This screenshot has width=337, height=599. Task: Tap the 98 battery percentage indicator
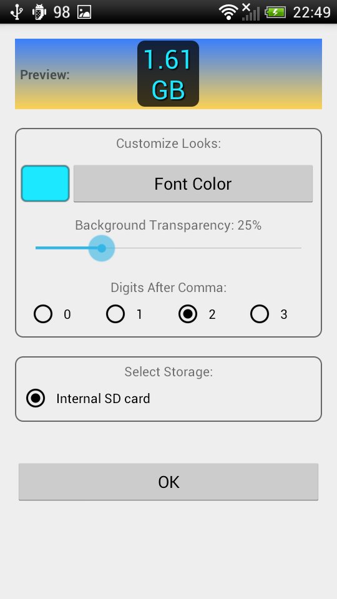(x=62, y=12)
